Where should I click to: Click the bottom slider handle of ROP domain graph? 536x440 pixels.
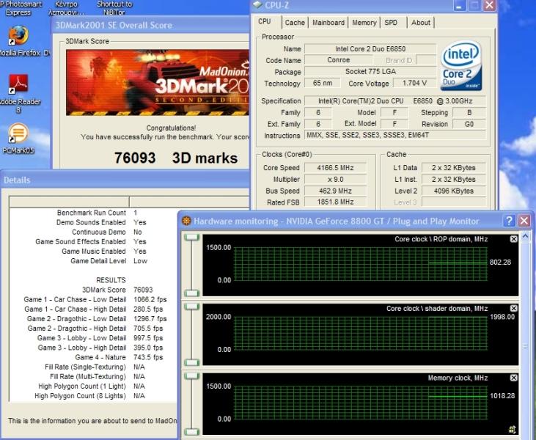click(x=192, y=293)
